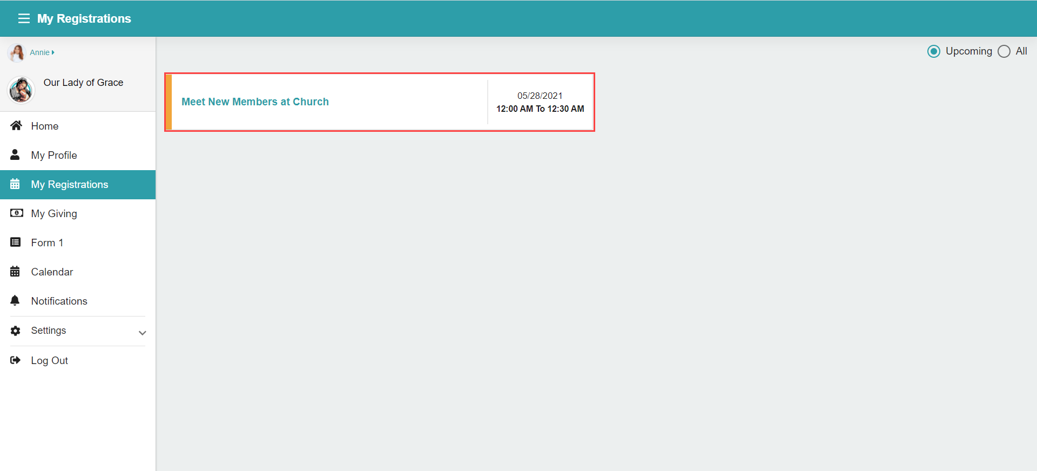
Task: Select the Upcoming radio button
Action: (934, 51)
